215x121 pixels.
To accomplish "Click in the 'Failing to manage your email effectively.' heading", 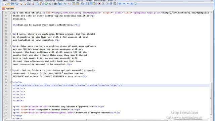I will (46, 25).
